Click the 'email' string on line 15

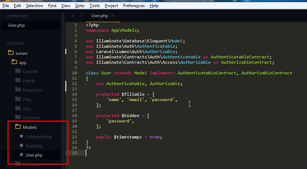(135, 100)
